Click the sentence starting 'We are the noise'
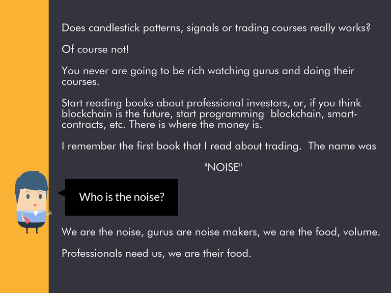The image size is (391, 293). (x=220, y=232)
